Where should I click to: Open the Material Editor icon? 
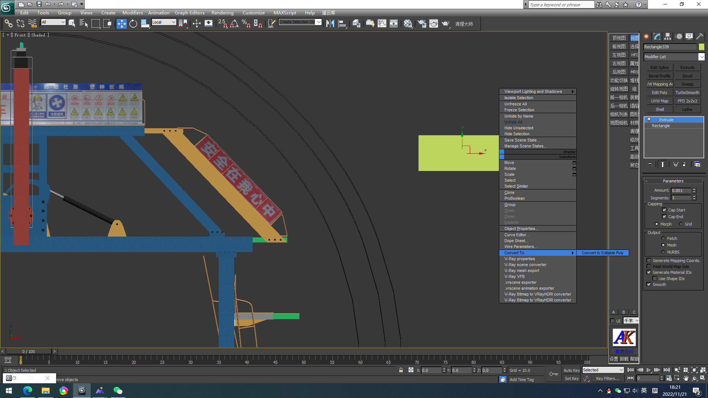pos(408,24)
